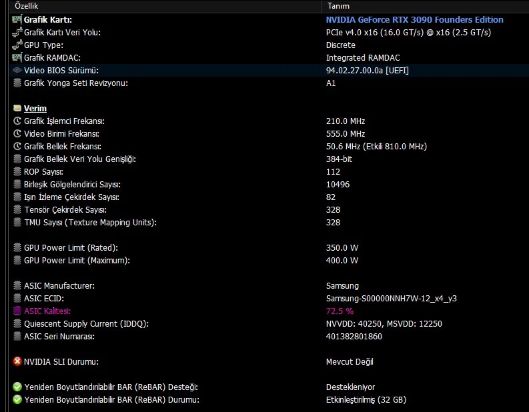This screenshot has height=412, width=529.
Task: Select the Quiescent Supply Current (IDDQ) label
Action: tap(86, 324)
